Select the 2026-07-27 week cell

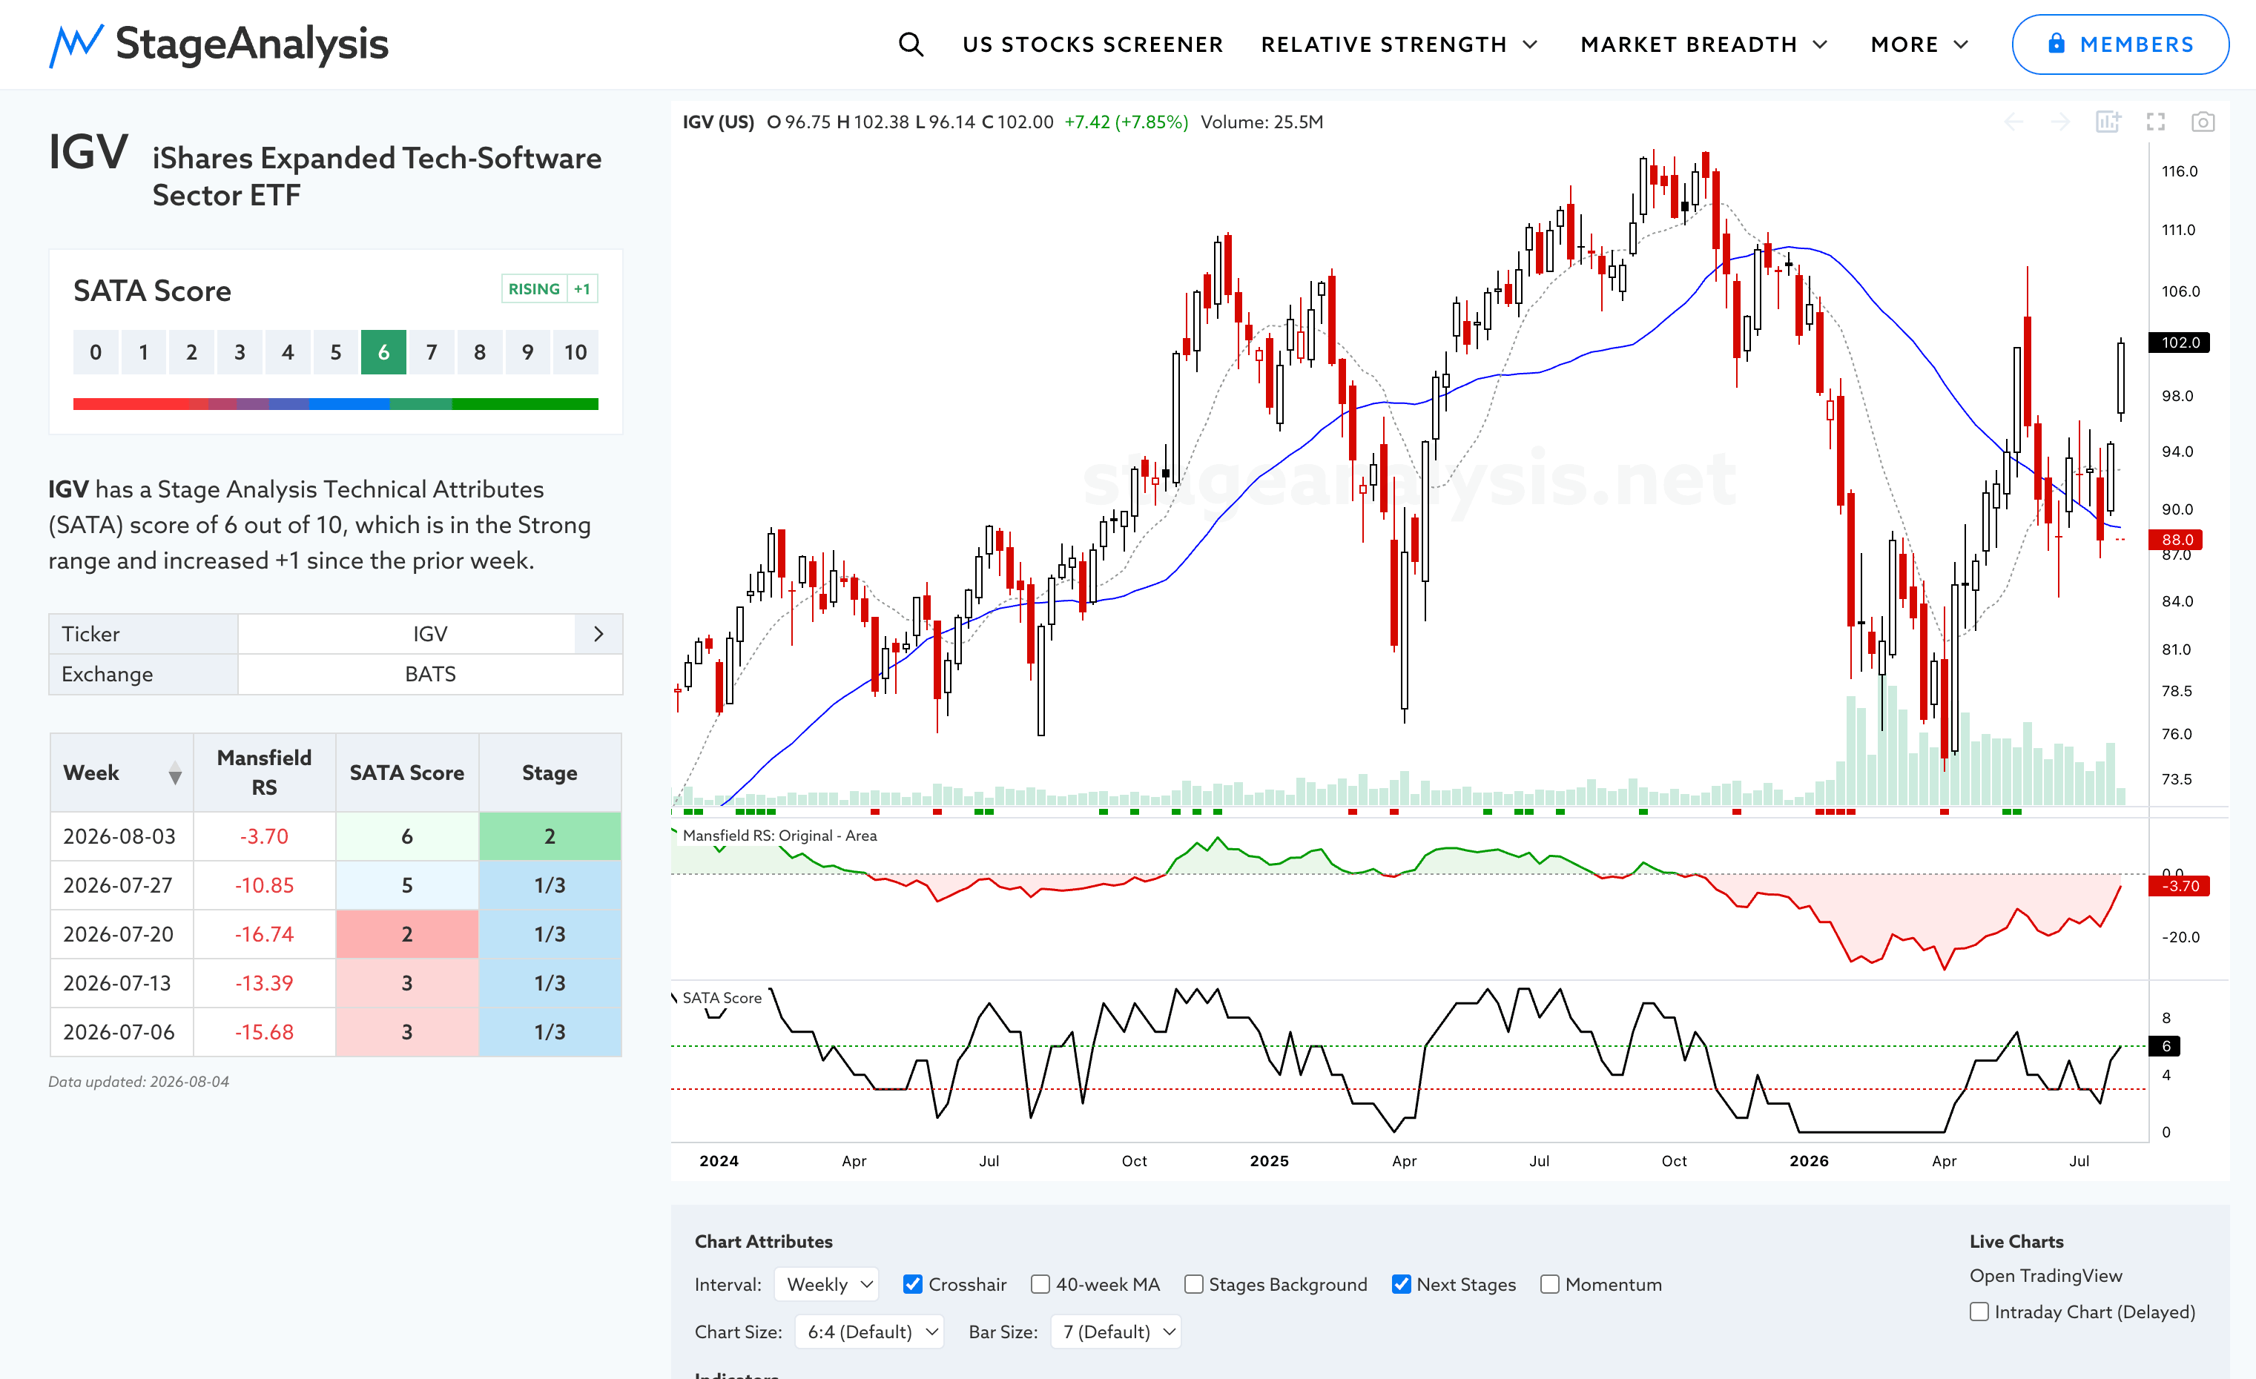tap(121, 885)
